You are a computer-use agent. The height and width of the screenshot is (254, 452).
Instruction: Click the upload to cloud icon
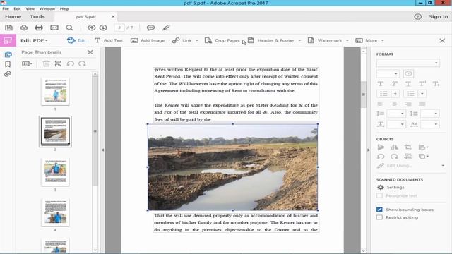(x=24, y=28)
